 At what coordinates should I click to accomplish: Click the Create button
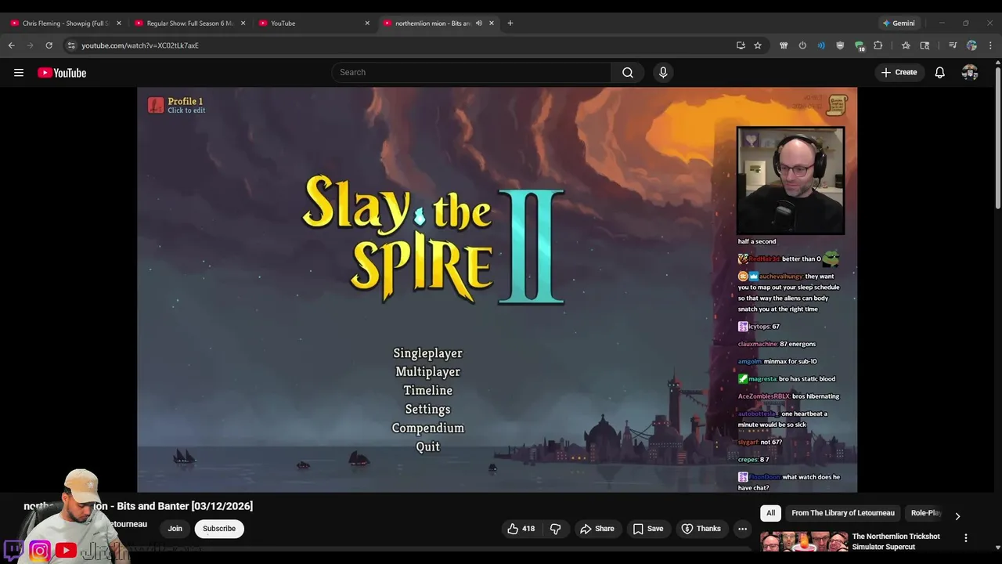899,73
